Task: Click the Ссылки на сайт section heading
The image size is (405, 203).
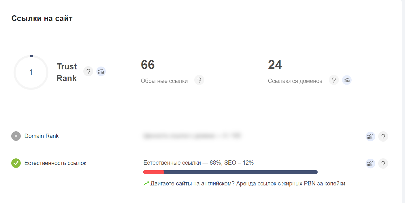Action: click(x=42, y=19)
